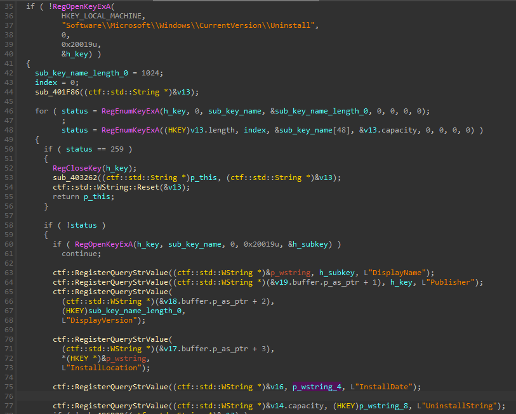Viewport: 516px width, 414px height.
Task: Click &v16 on line 75
Action: tap(274, 387)
